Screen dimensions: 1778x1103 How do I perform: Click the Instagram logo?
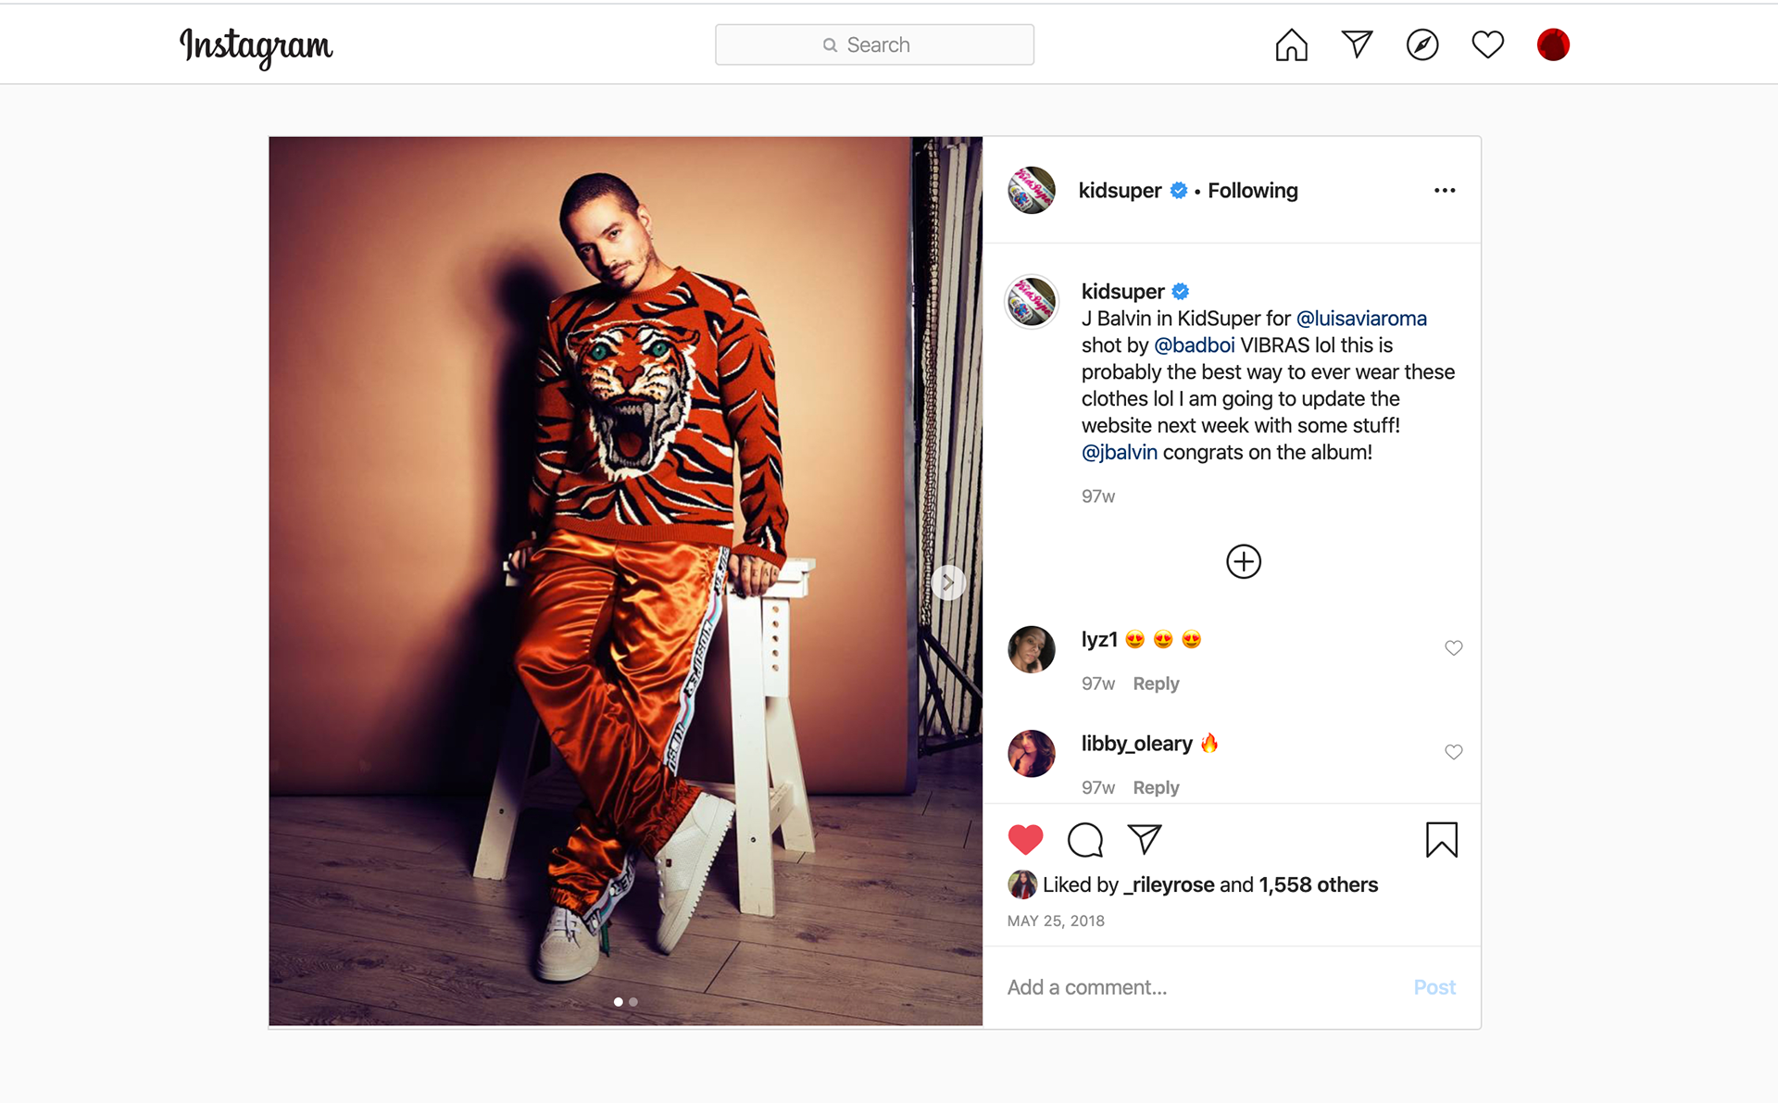pos(256,46)
